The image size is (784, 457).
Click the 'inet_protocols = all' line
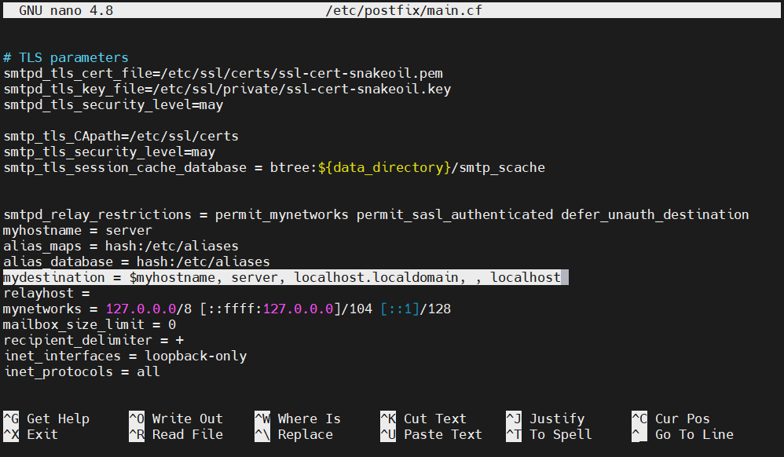point(82,371)
